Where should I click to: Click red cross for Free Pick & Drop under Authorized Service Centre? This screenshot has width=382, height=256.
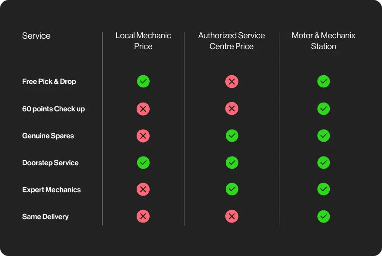pyautogui.click(x=231, y=81)
